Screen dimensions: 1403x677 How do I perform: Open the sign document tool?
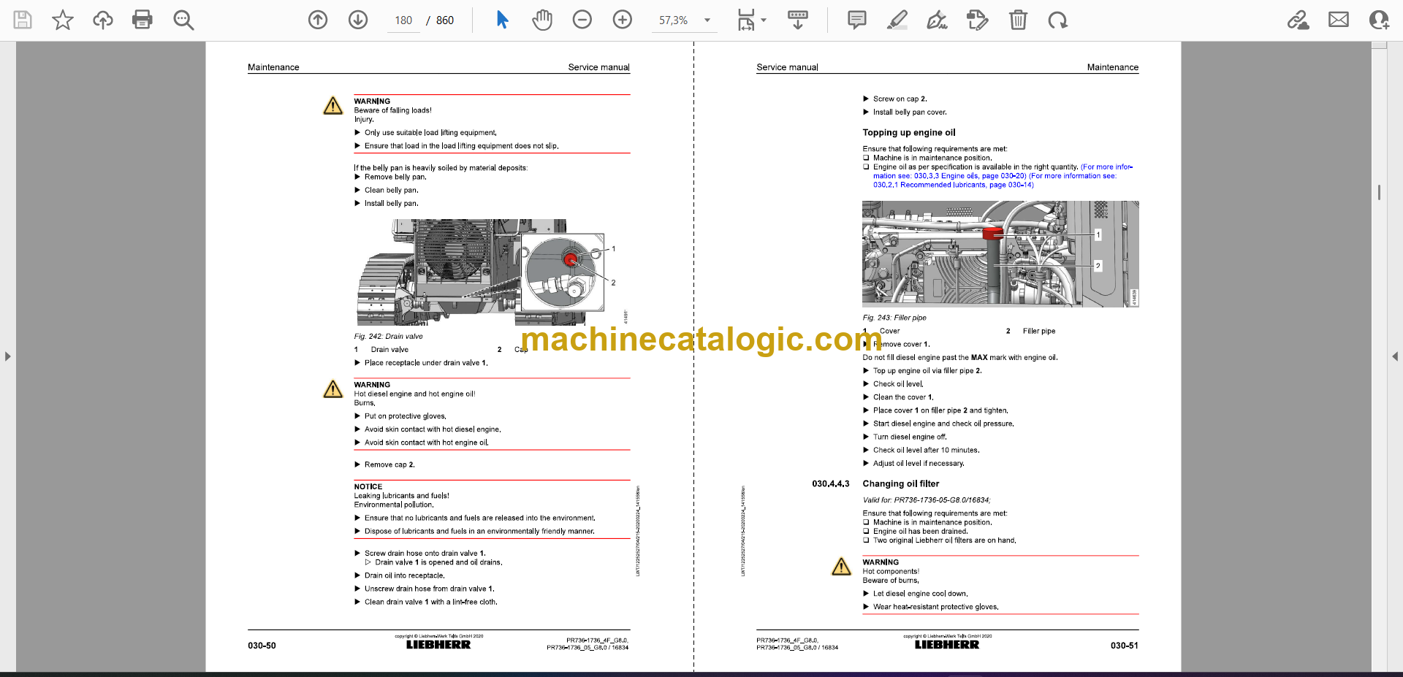coord(937,20)
